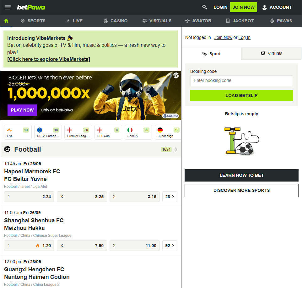Go to Home via house icon

pyautogui.click(x=6, y=21)
